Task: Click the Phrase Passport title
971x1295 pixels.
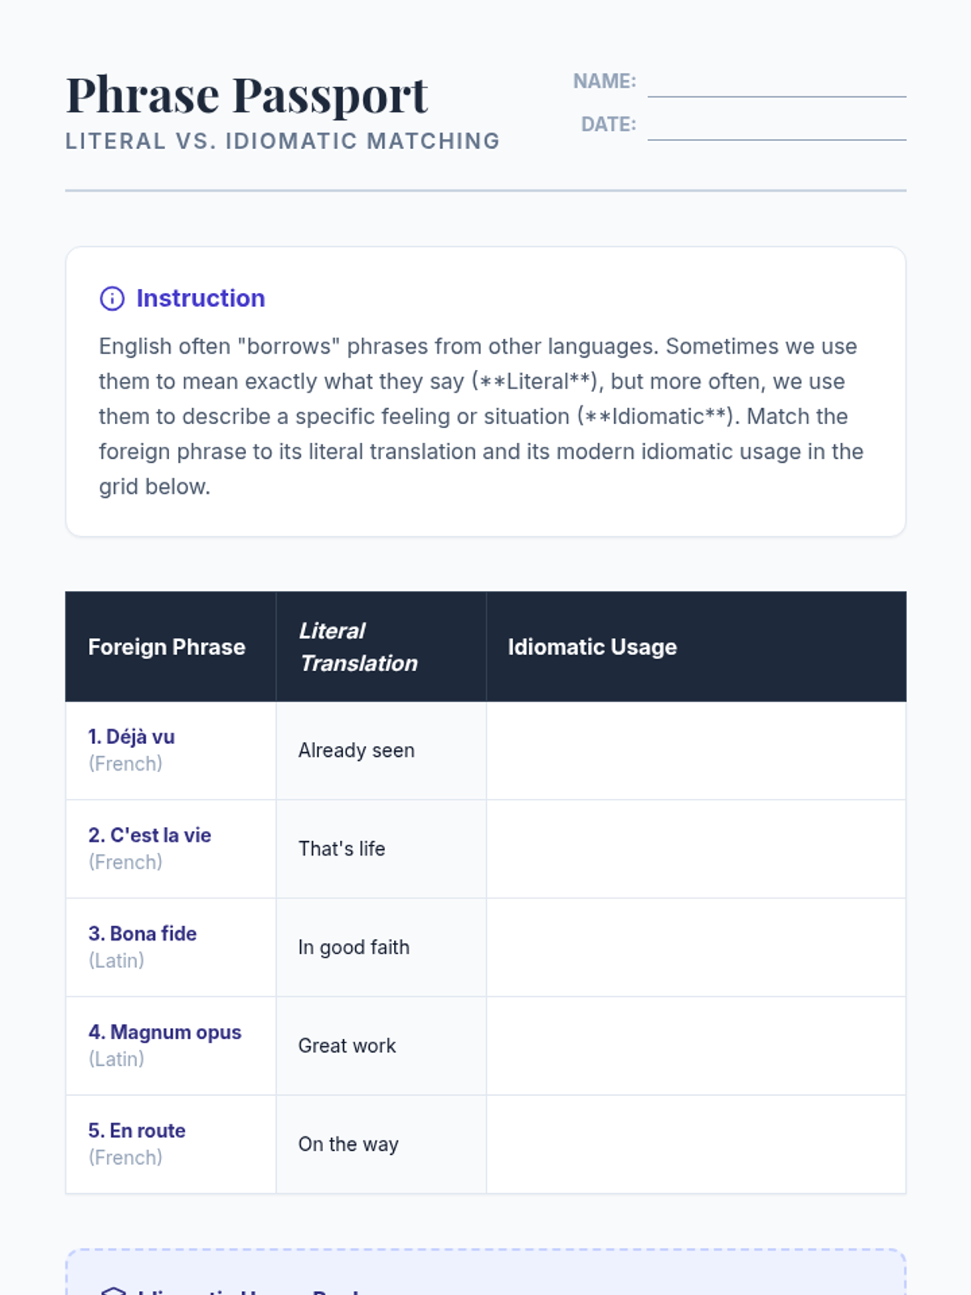Action: tap(247, 96)
